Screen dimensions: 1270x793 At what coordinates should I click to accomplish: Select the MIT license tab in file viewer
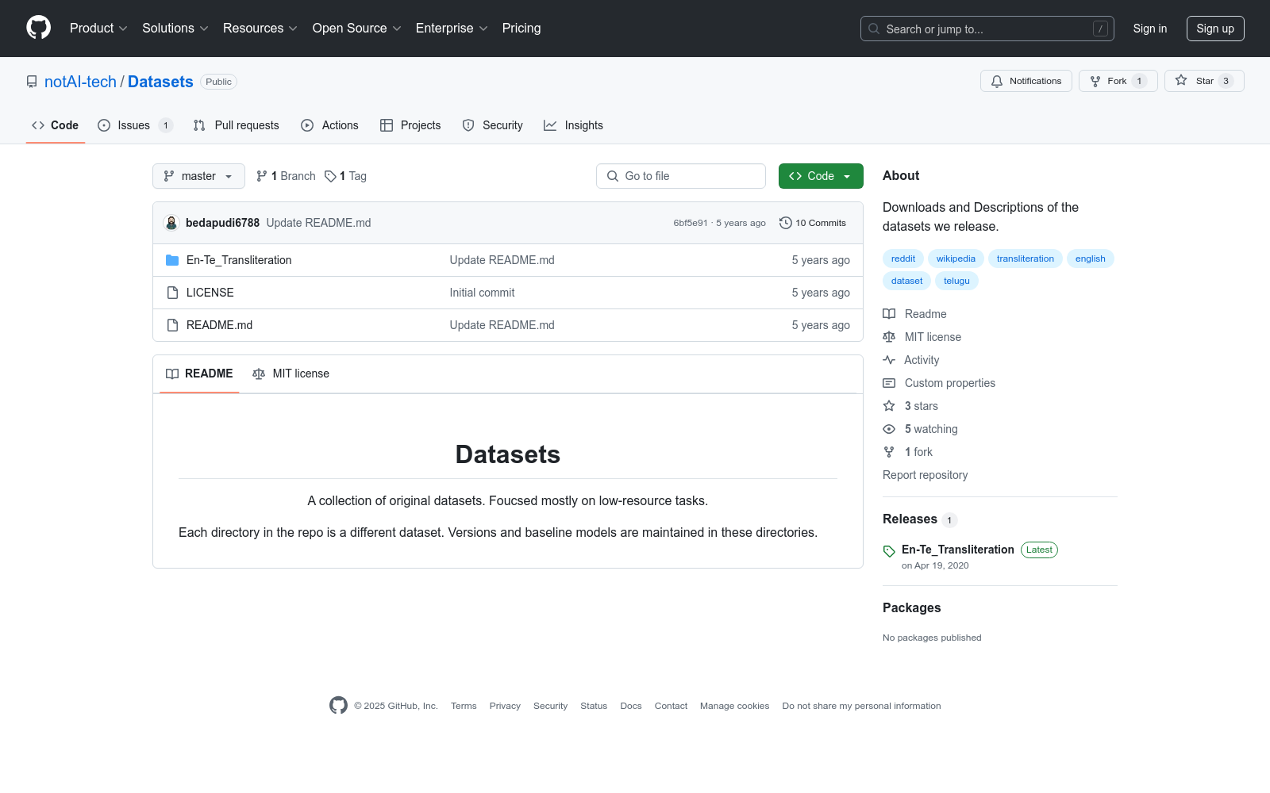coord(291,374)
